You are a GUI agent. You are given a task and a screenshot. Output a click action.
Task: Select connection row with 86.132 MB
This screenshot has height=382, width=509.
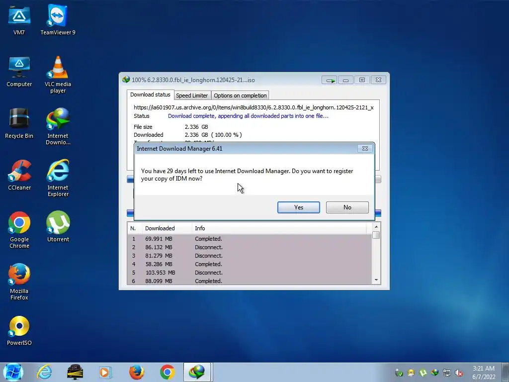click(x=250, y=247)
